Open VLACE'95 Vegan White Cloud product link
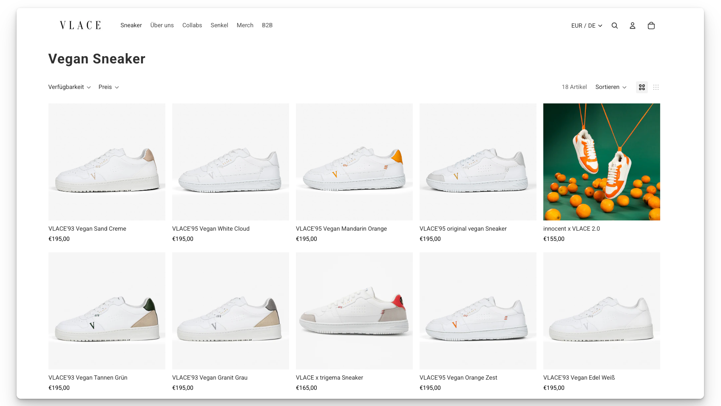The image size is (721, 406). tap(211, 229)
